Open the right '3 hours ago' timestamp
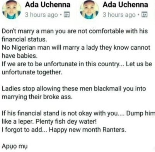This screenshot has width=155, height=152. coord(119,15)
